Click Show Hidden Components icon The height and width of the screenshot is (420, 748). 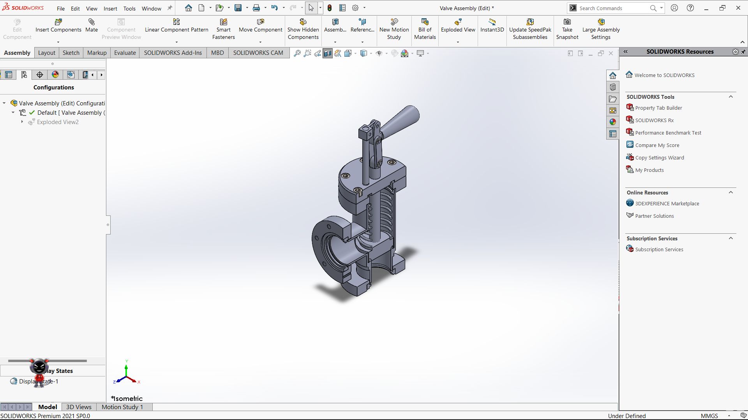303,22
